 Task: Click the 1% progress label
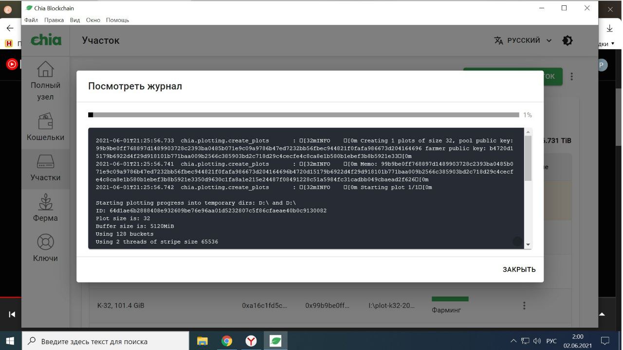pos(528,115)
